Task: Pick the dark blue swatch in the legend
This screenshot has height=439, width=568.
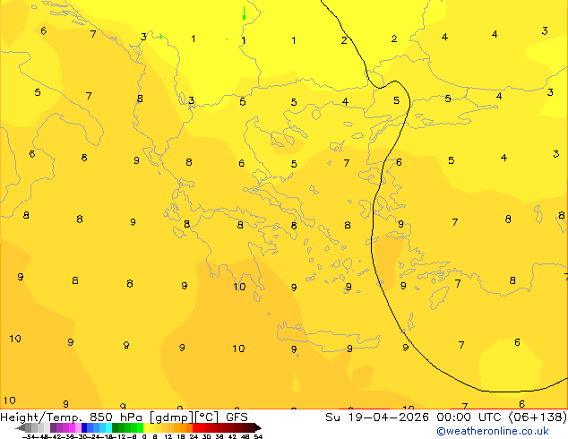Action: [84, 428]
